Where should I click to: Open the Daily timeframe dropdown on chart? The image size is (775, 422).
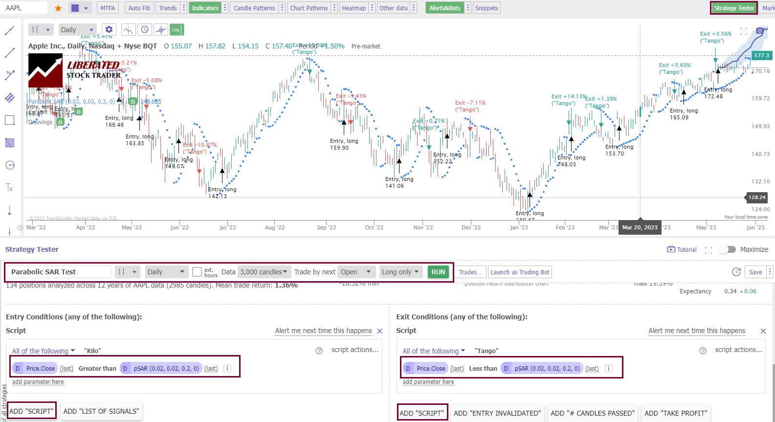(x=77, y=30)
